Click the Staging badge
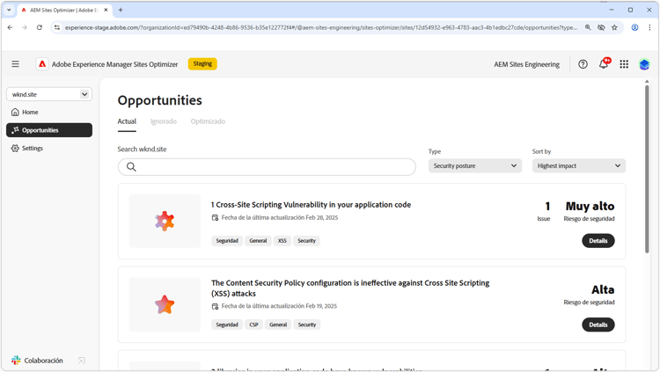660x372 pixels. 202,64
